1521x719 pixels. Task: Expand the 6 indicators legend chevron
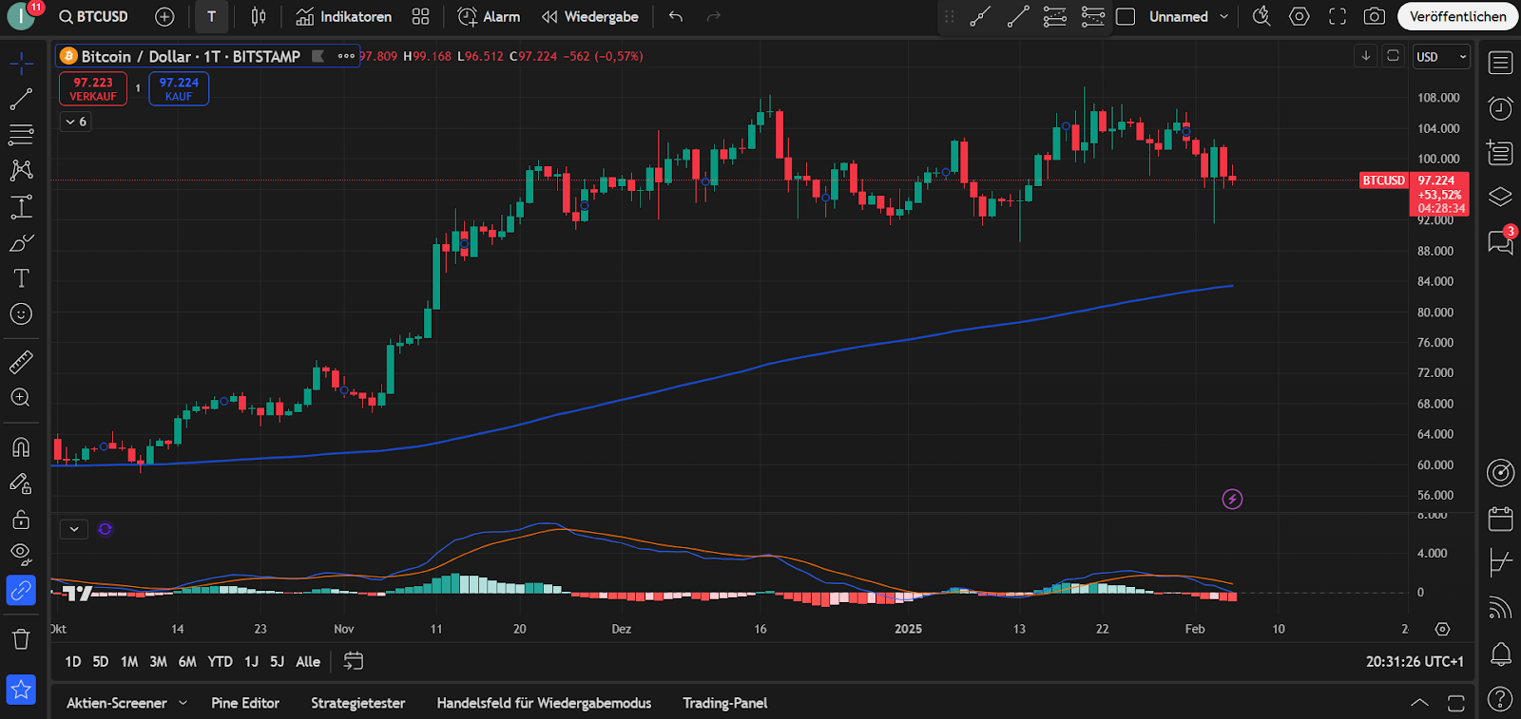pyautogui.click(x=75, y=122)
